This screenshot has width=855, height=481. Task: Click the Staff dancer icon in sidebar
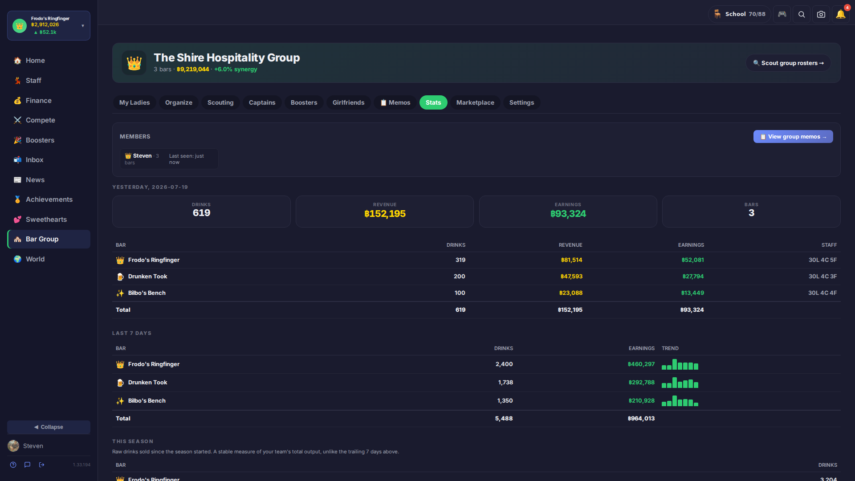pos(17,81)
